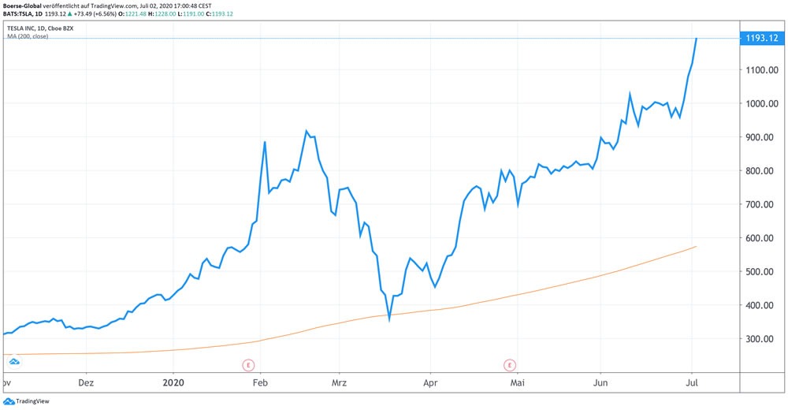The height and width of the screenshot is (410, 788).
Task: Click the blue price line peak at chart top
Action: [696, 39]
